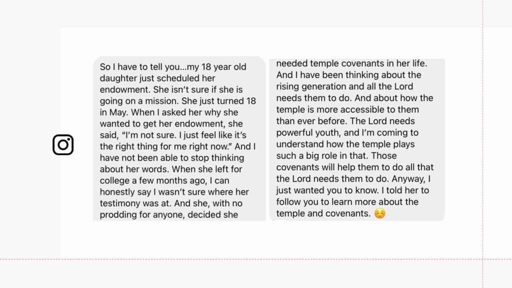Screen dimensions: 512x288
Task: Click the words "powerful youth" in the message
Action: pyautogui.click(x=305, y=133)
